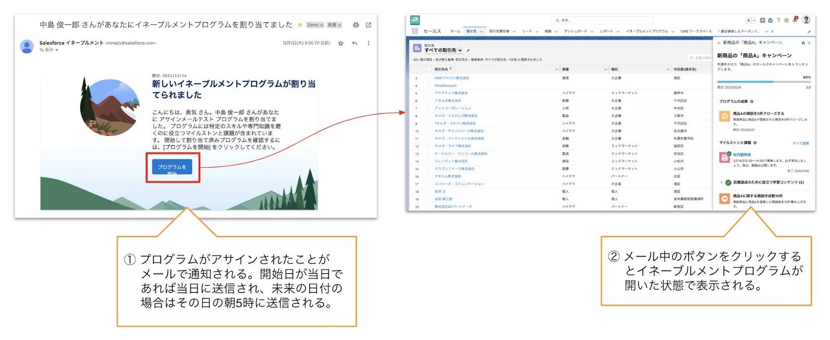Expand the ダッシュボード tab dropdown chevron
This screenshot has width=830, height=340.
(x=592, y=32)
